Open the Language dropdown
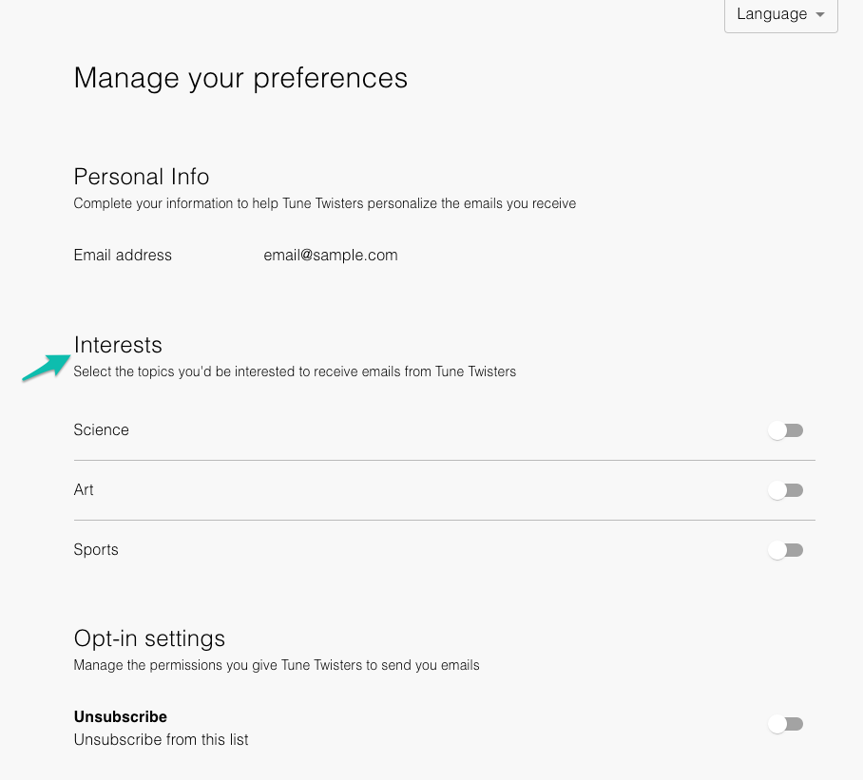Screen dimensions: 863x780 pyautogui.click(x=779, y=14)
